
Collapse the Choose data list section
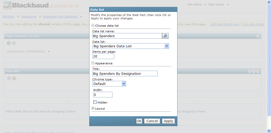pos(93,25)
